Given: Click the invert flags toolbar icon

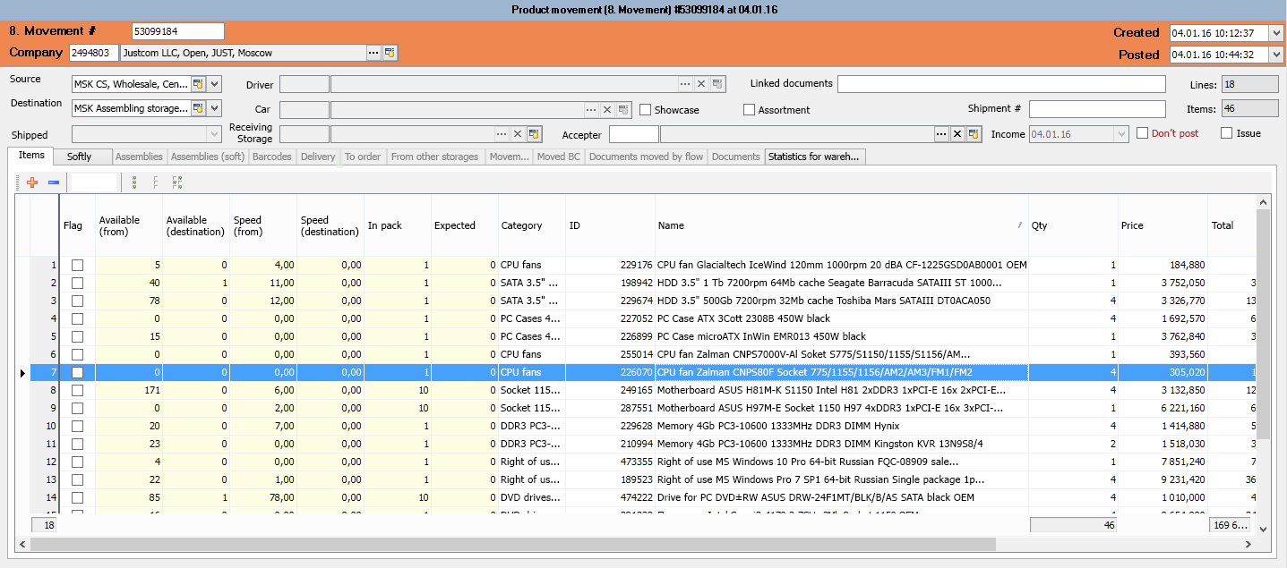Looking at the screenshot, I should 177,182.
